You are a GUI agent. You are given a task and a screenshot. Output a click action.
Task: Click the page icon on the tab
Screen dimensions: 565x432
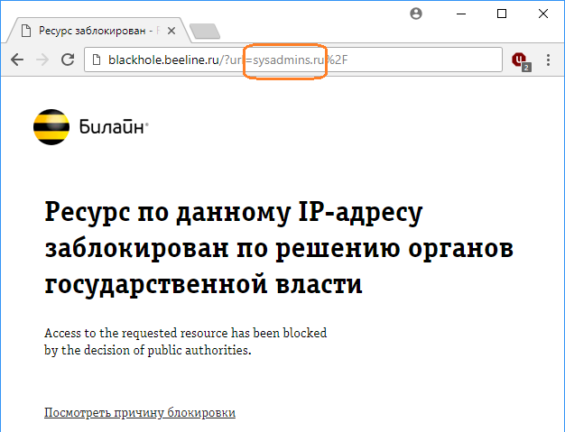26,31
